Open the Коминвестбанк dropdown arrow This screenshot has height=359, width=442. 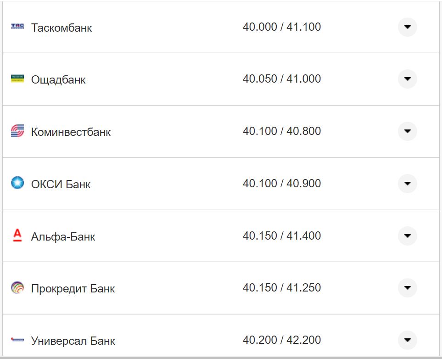point(407,131)
